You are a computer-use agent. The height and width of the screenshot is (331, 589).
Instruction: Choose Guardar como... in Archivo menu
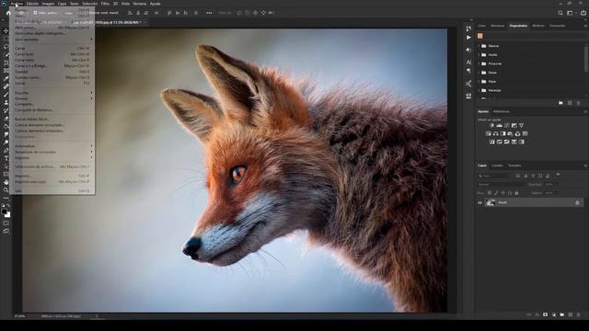point(53,77)
